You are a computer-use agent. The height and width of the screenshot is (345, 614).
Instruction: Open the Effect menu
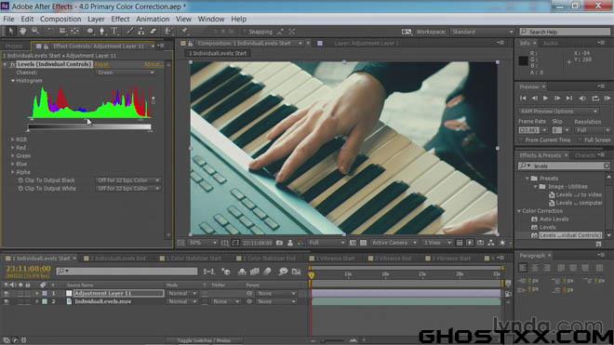point(120,19)
